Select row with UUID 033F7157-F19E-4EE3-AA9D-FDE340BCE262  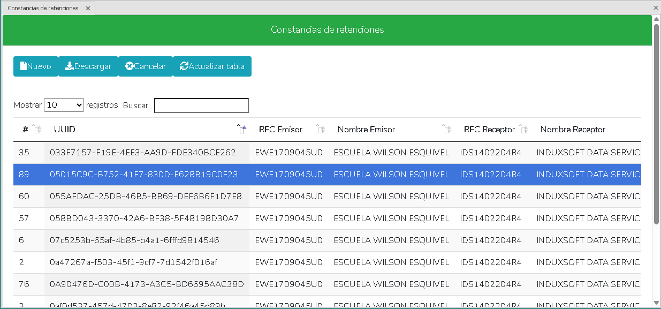143,153
